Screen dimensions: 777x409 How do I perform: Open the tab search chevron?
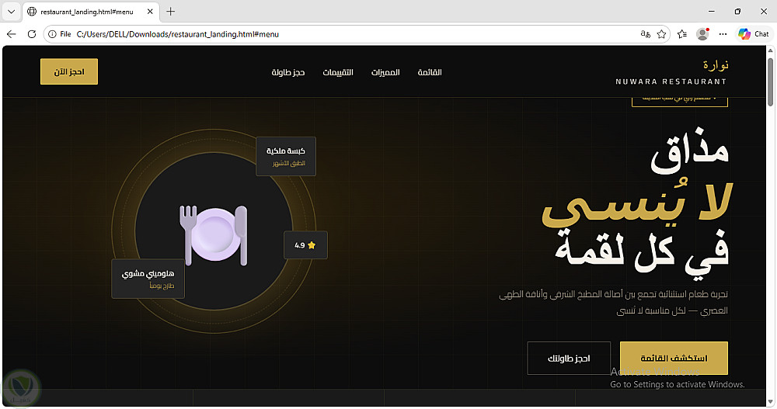[11, 12]
